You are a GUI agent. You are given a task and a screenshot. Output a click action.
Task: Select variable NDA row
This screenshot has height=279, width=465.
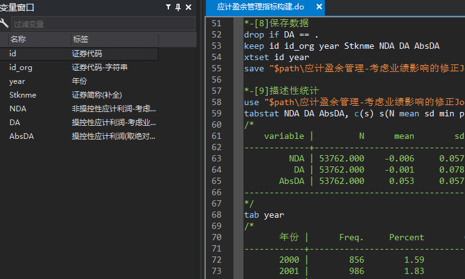point(79,109)
